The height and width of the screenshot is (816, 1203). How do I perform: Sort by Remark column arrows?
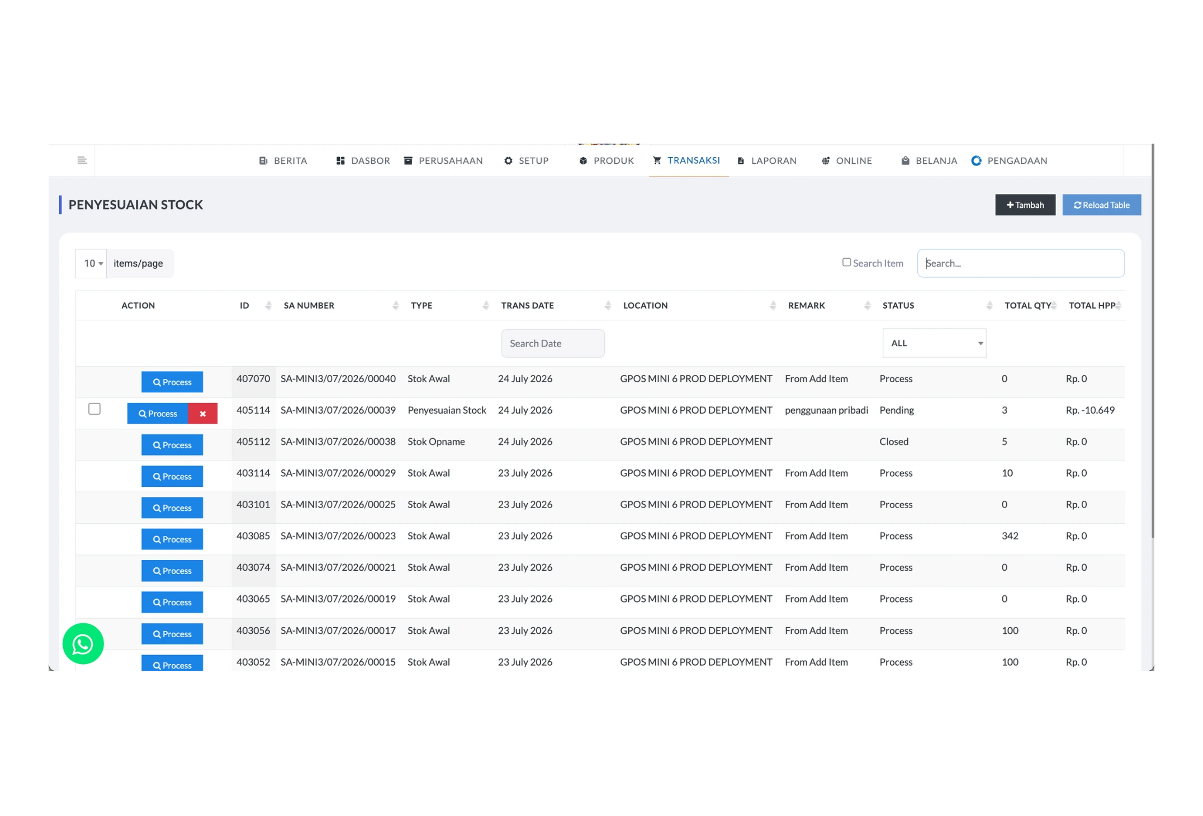867,305
